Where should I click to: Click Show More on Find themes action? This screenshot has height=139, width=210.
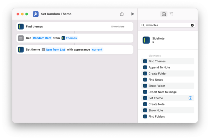click(x=118, y=27)
